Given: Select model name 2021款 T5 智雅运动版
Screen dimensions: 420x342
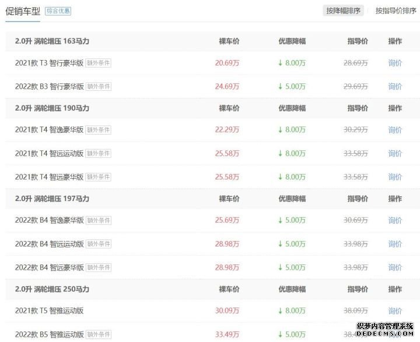Looking at the screenshot, I should (49, 311).
